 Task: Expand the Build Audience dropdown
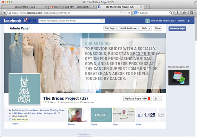[130, 28]
